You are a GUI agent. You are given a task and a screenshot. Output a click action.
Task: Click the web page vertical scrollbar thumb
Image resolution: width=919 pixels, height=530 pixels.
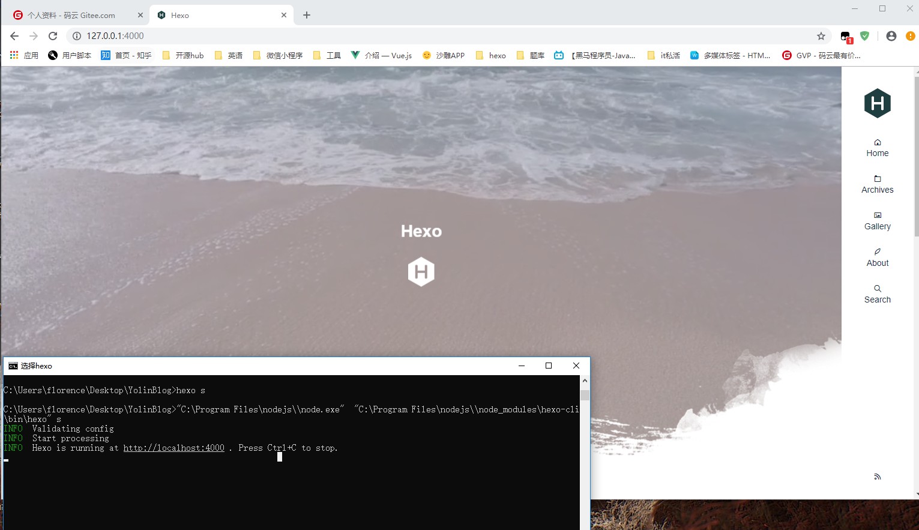pos(916,156)
